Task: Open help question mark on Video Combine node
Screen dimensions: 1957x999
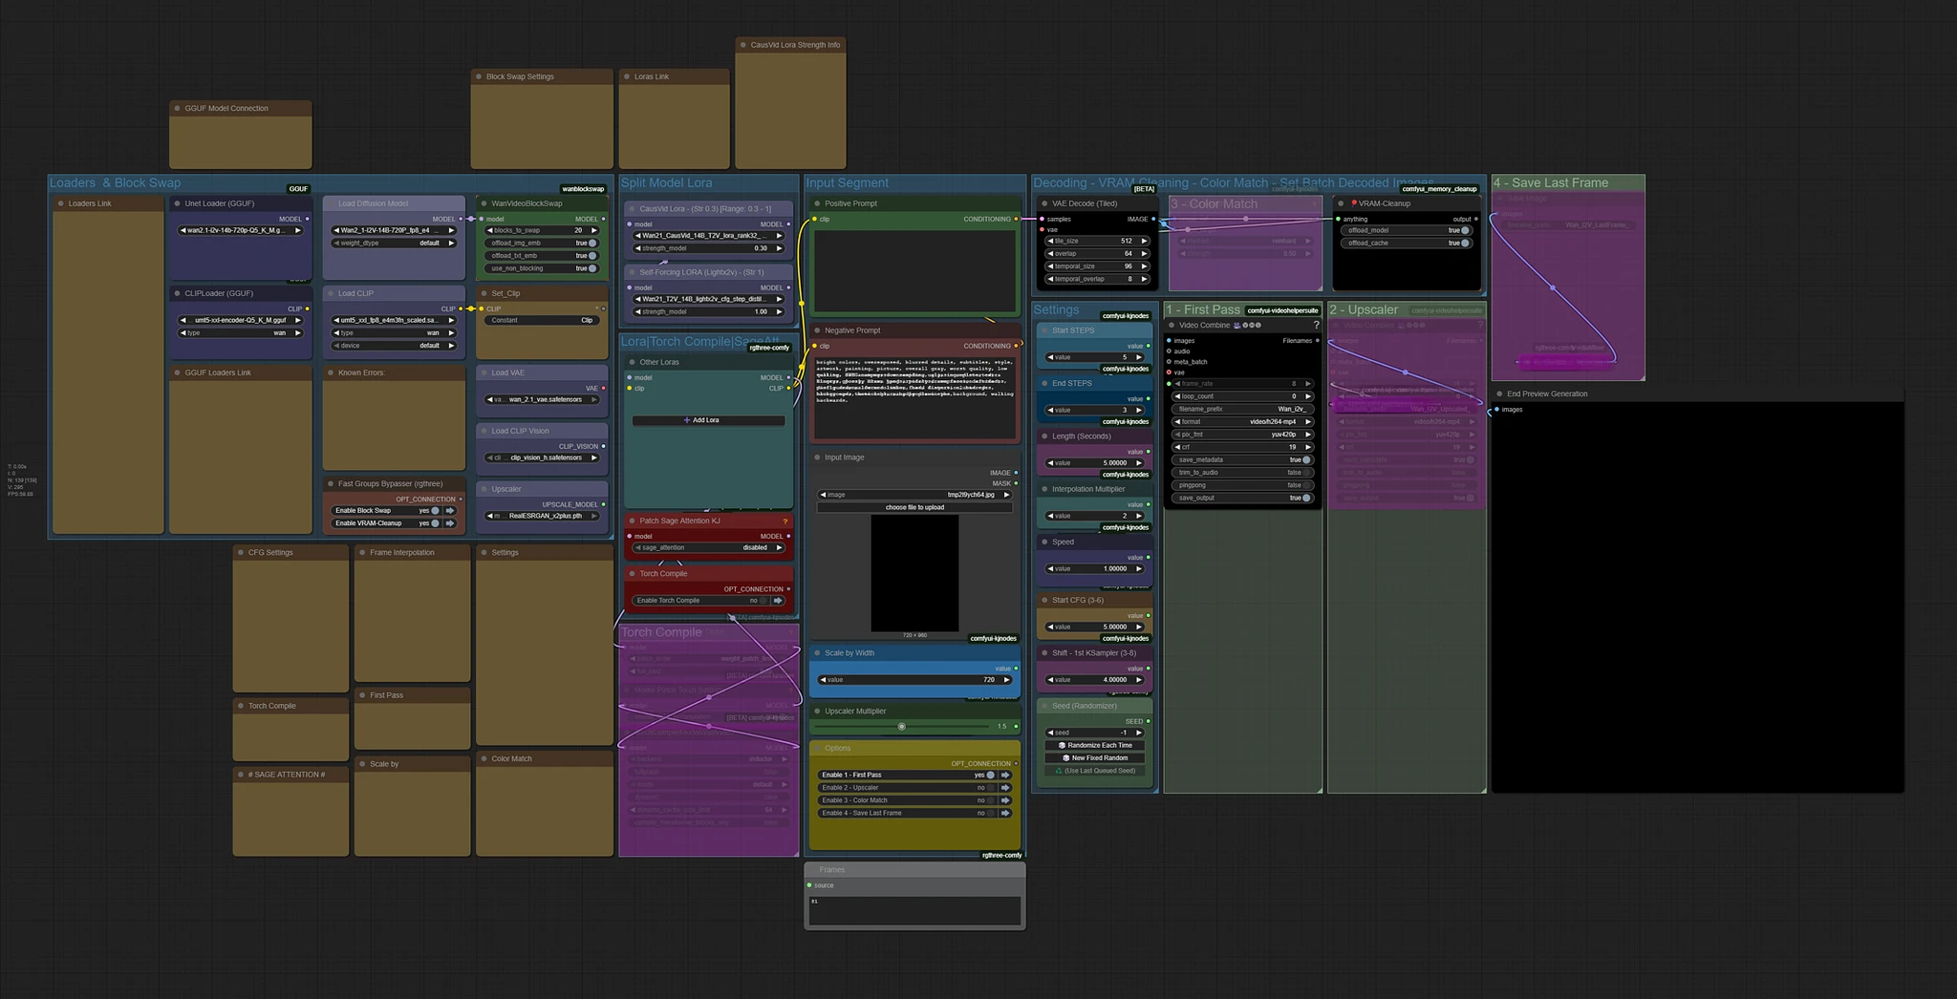Action: [x=1316, y=325]
